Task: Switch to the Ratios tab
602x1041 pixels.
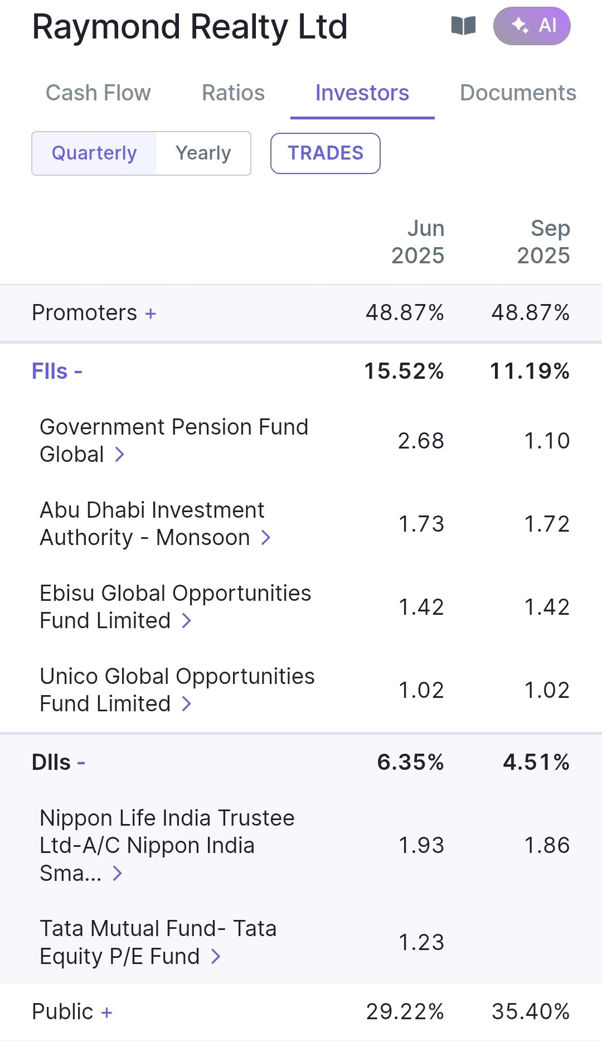Action: click(233, 93)
